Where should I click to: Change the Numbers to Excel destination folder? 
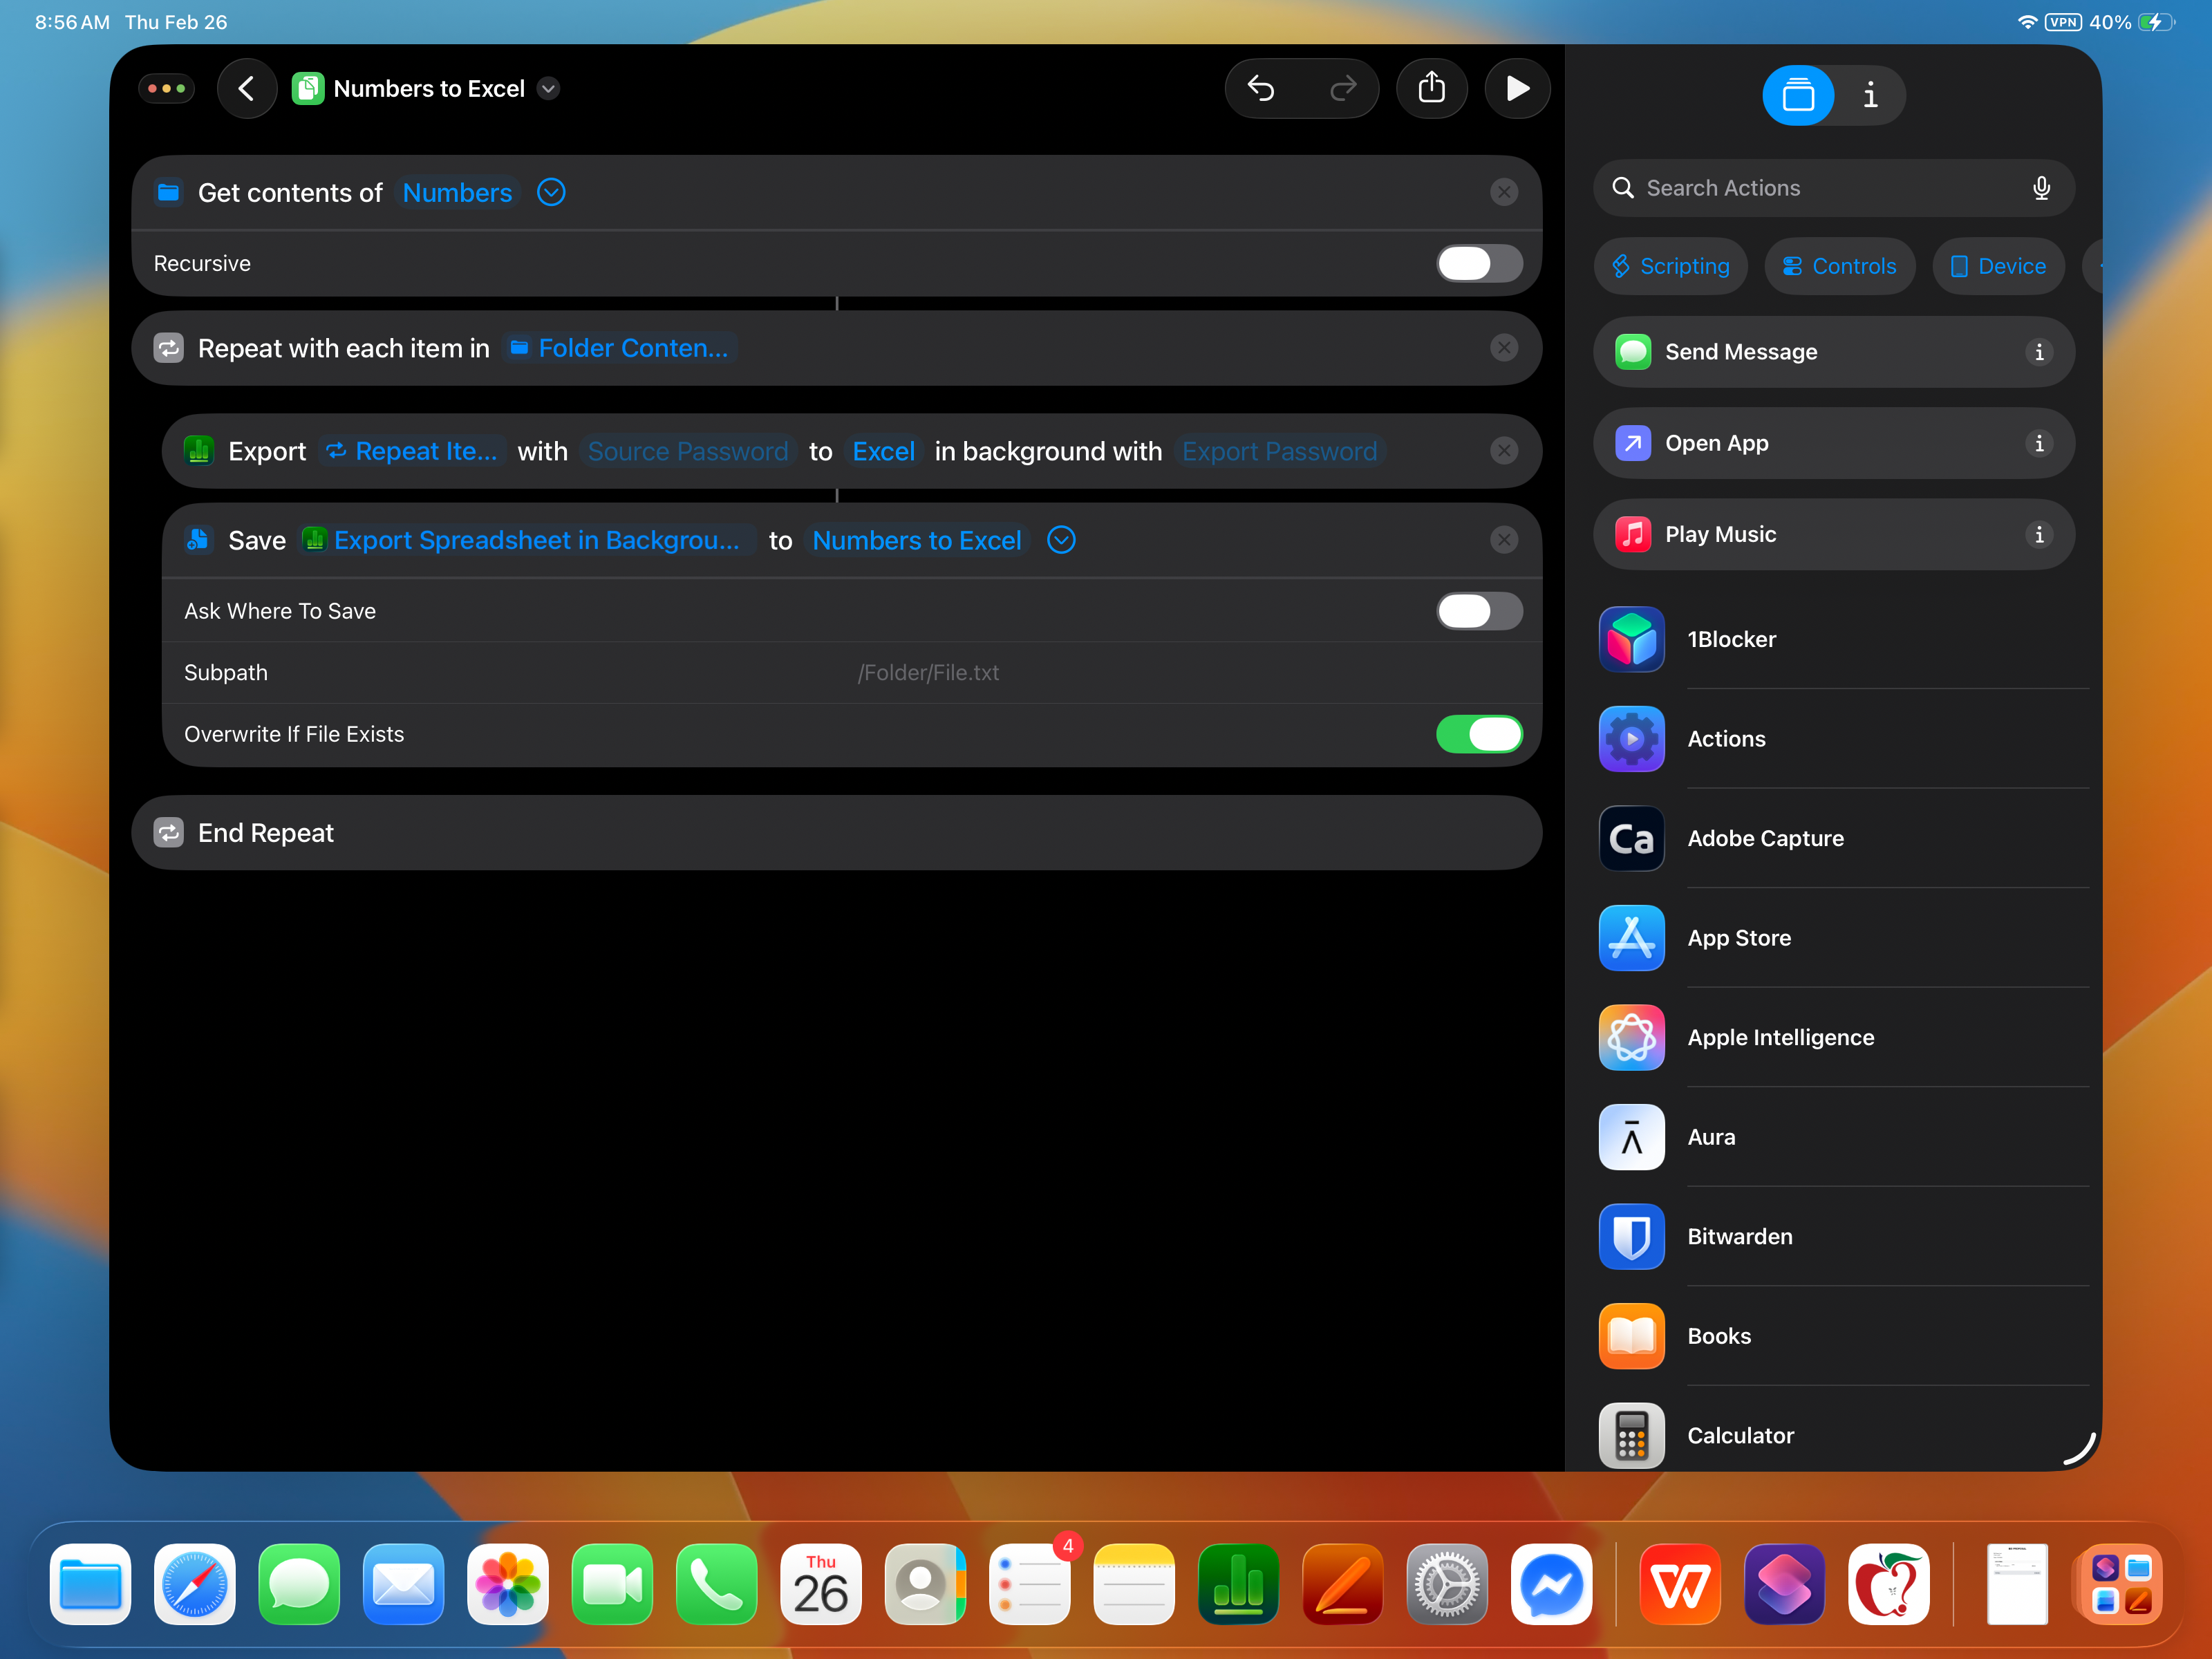[x=917, y=540]
